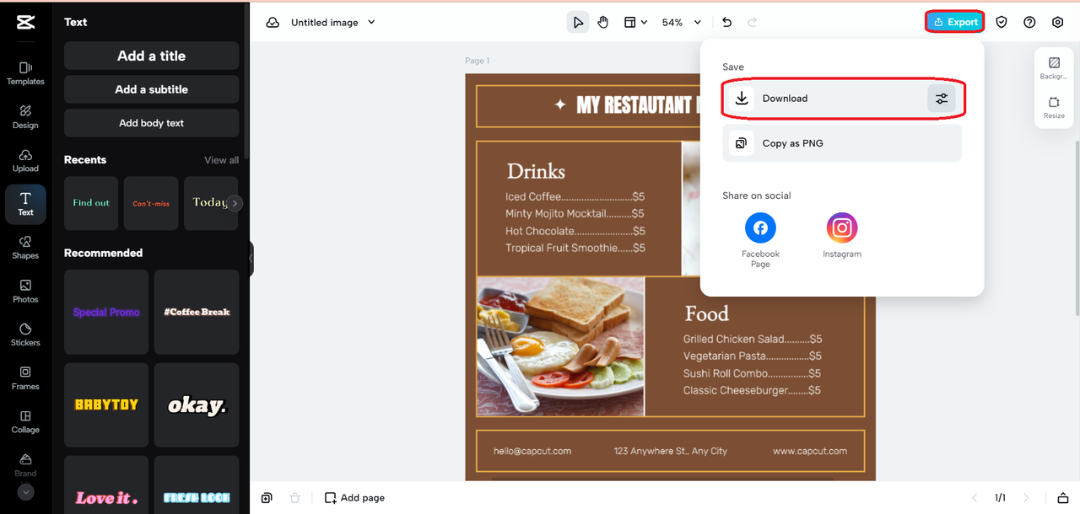The image size is (1080, 514).
Task: Open the 54% zoom level dropdown
Action: point(682,23)
